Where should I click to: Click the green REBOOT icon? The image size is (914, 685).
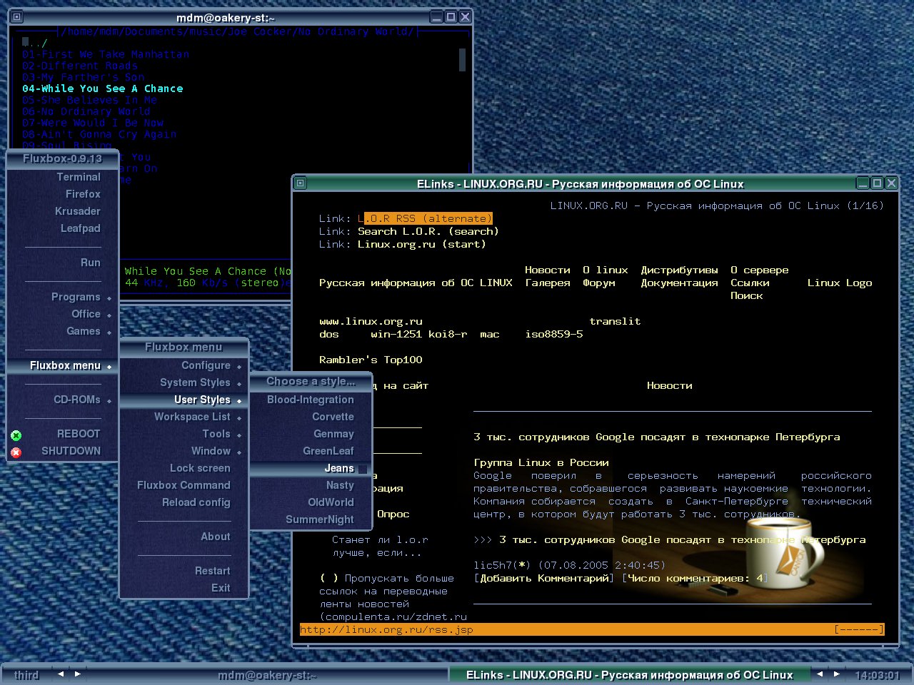click(x=16, y=435)
